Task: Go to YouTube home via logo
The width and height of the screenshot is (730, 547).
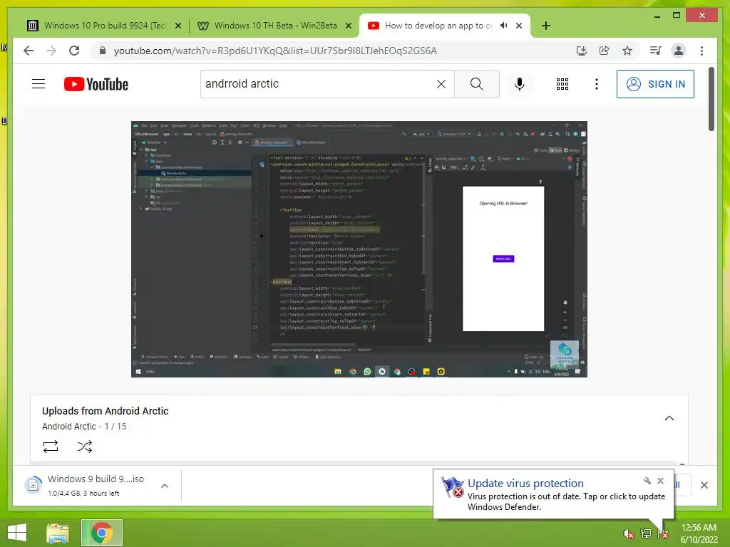Action: [x=96, y=84]
